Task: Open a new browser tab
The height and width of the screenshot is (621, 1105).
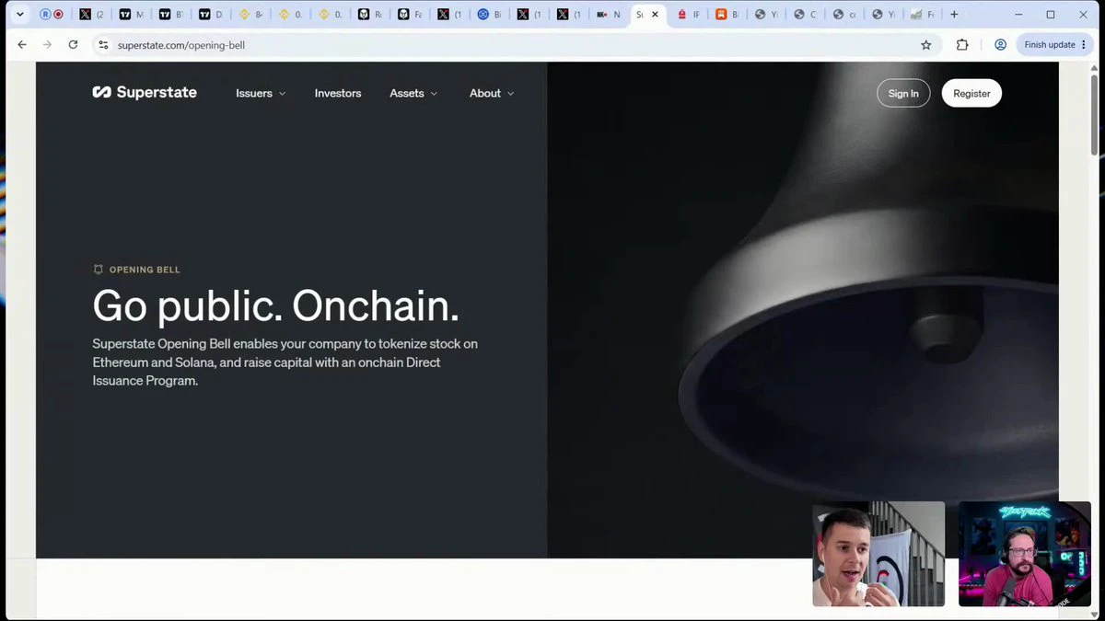Action: coord(954,15)
